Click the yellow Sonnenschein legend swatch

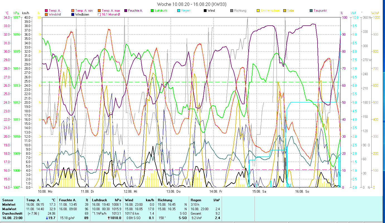click(x=258, y=11)
